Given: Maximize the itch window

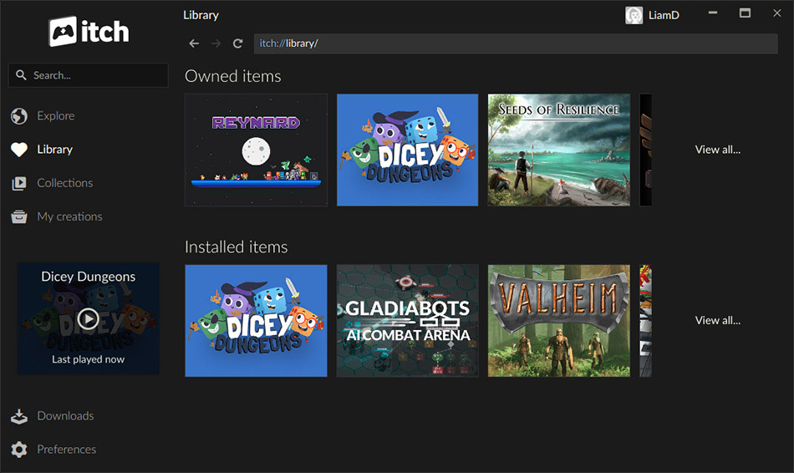Looking at the screenshot, I should [745, 13].
